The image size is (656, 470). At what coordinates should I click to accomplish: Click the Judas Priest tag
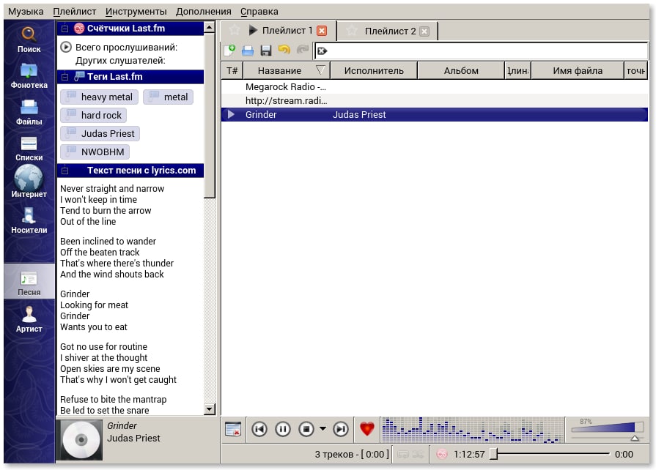[x=100, y=134]
